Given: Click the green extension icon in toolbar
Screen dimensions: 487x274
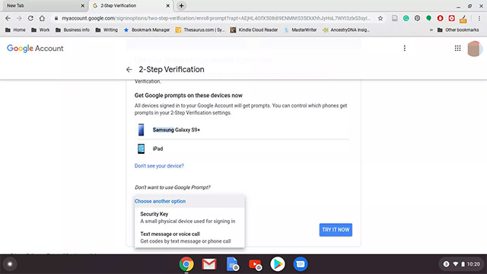Looking at the screenshot, I should pos(428,18).
